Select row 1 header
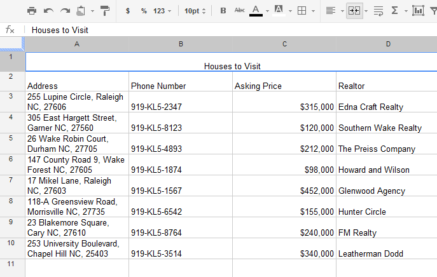 pyautogui.click(x=12, y=62)
